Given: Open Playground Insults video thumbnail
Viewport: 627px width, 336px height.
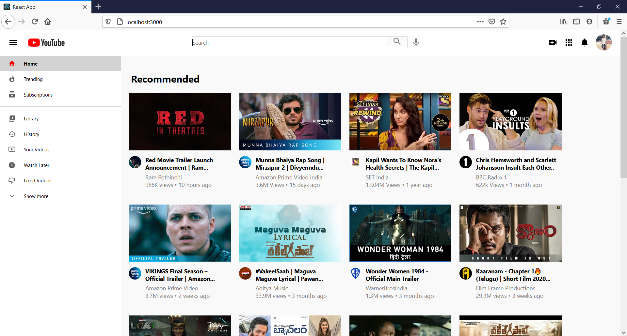Looking at the screenshot, I should coord(510,122).
